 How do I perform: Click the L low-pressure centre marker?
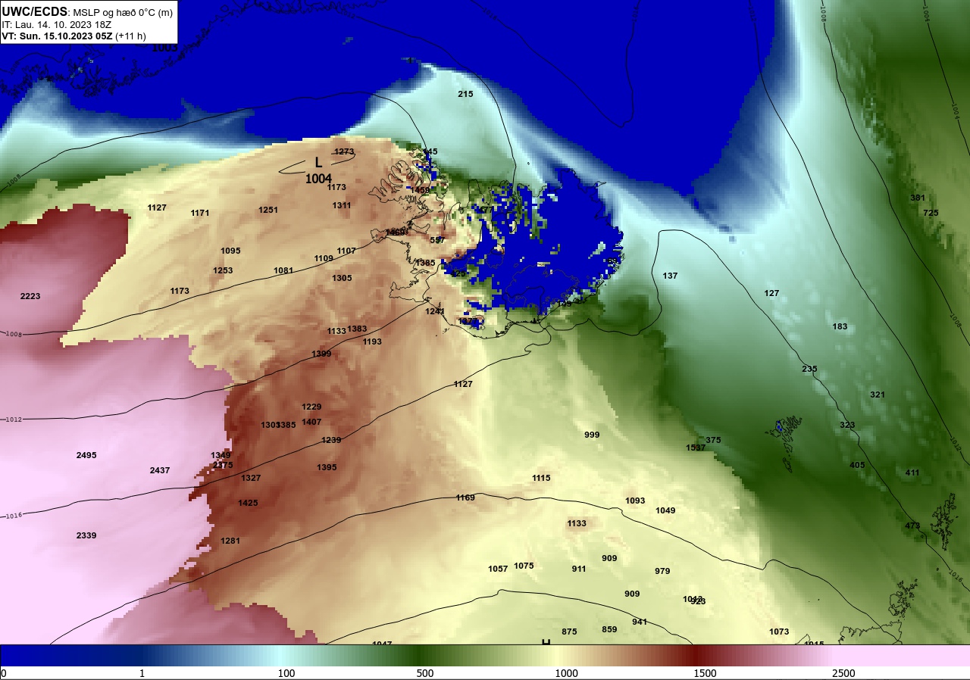pos(318,162)
